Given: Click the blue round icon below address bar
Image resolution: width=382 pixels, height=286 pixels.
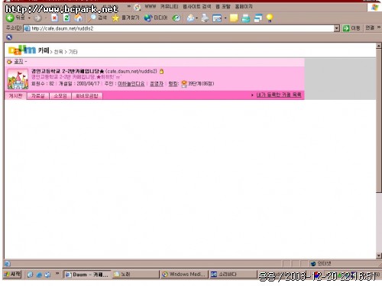Looking at the screenshot, I should click(9, 37).
